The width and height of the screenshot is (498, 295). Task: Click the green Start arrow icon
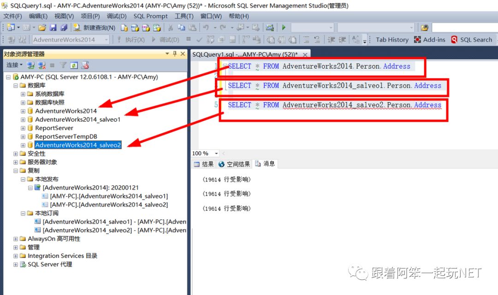pos(284,28)
